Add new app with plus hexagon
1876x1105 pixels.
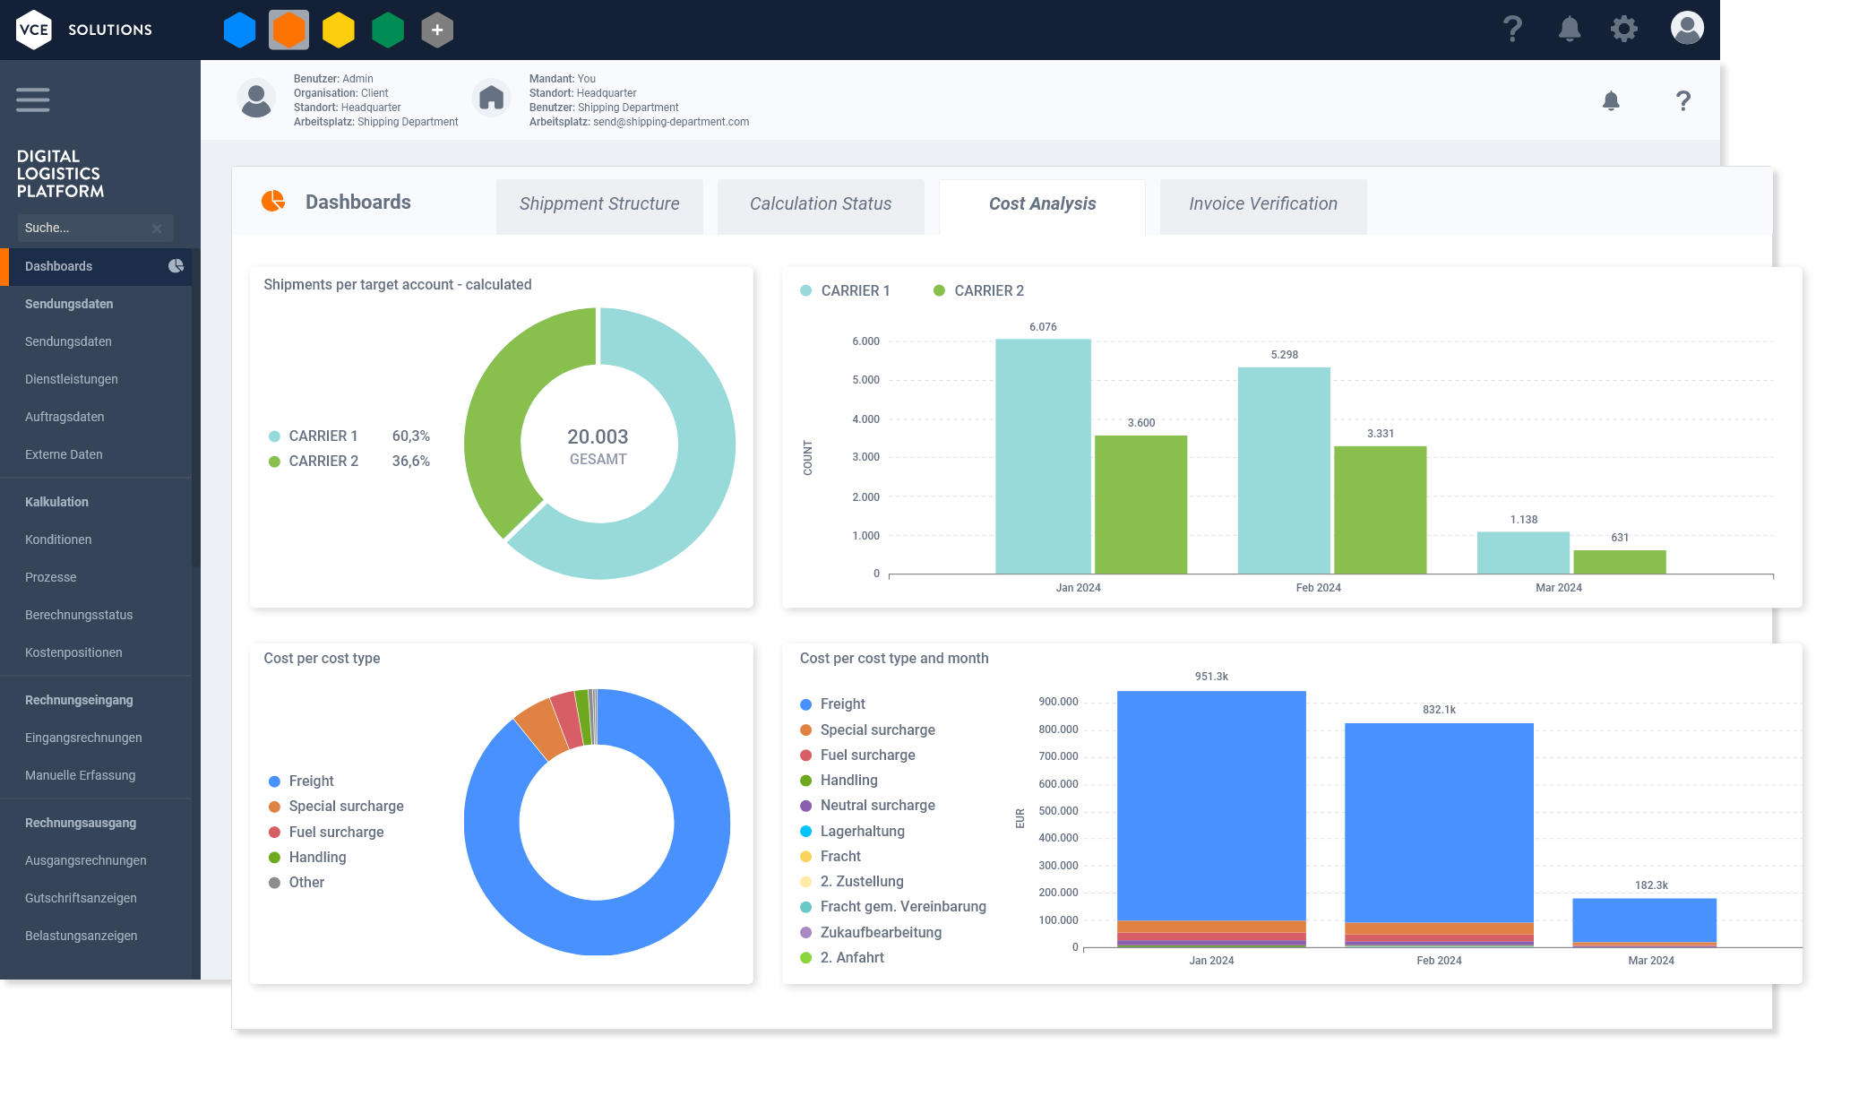coord(437,30)
